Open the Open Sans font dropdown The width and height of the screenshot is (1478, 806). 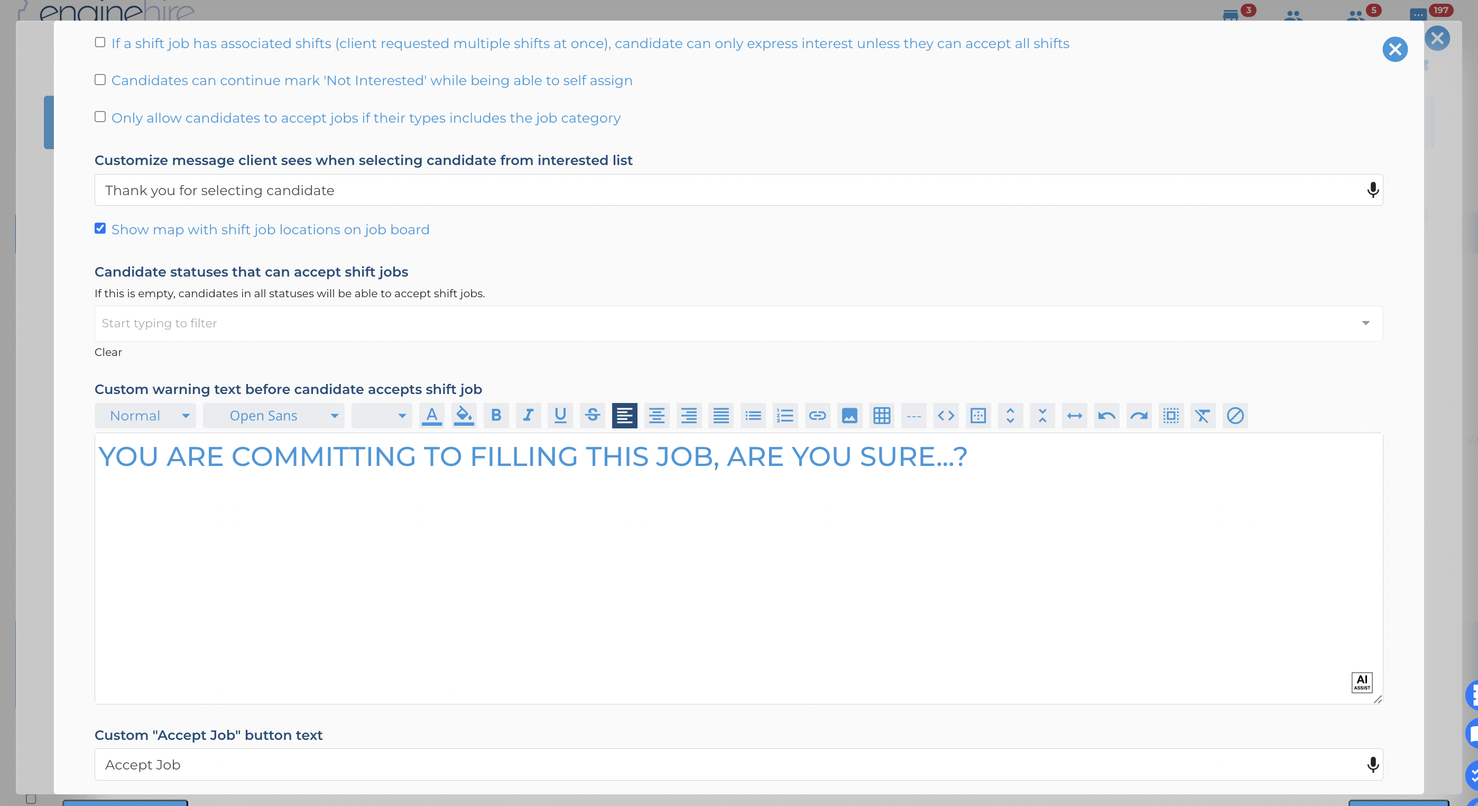pos(274,415)
